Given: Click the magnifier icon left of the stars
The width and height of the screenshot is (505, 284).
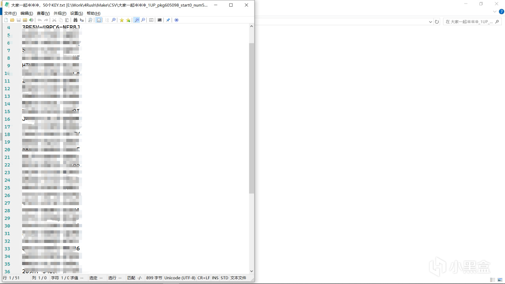Looking at the screenshot, I should [x=114, y=20].
